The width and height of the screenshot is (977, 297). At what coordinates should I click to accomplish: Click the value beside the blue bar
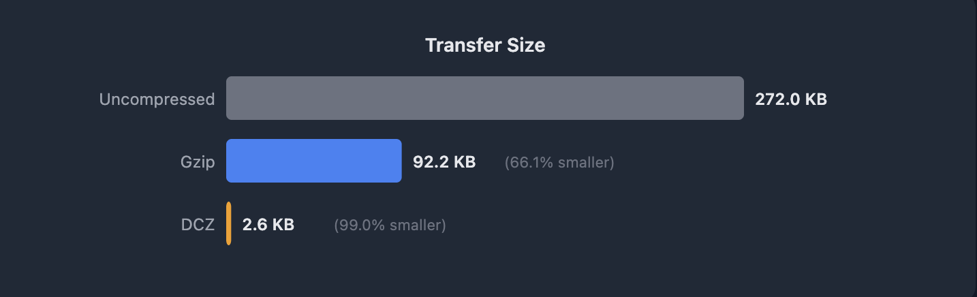point(444,162)
